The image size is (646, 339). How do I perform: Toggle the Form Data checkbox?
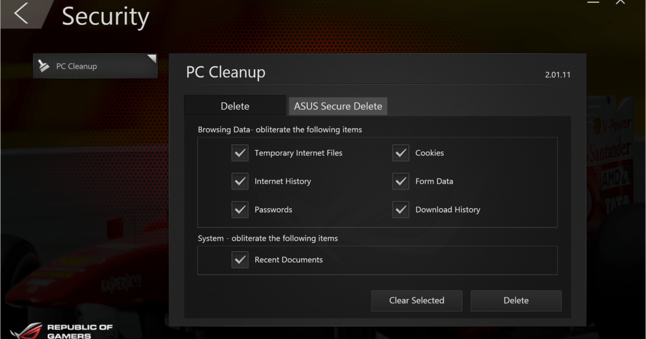click(x=401, y=181)
